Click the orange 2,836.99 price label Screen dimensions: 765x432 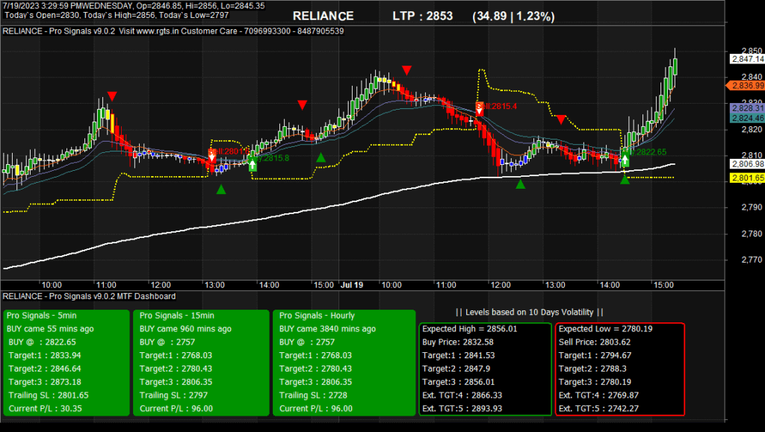[746, 86]
